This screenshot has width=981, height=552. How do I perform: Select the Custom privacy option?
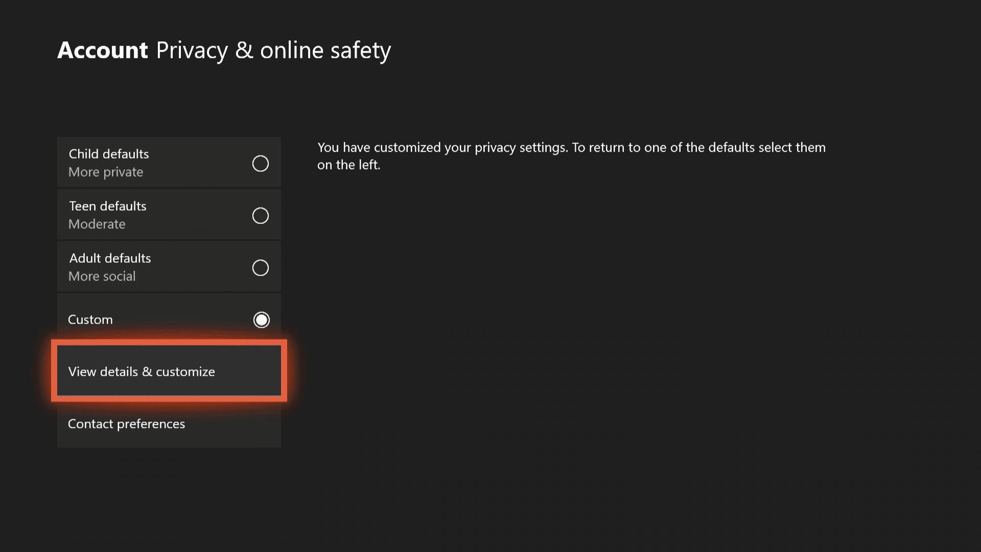coord(261,319)
